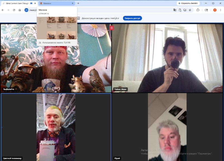Screen dimensions: 224x161
Task: Navigate back to previous page
Action: pos(3,10)
